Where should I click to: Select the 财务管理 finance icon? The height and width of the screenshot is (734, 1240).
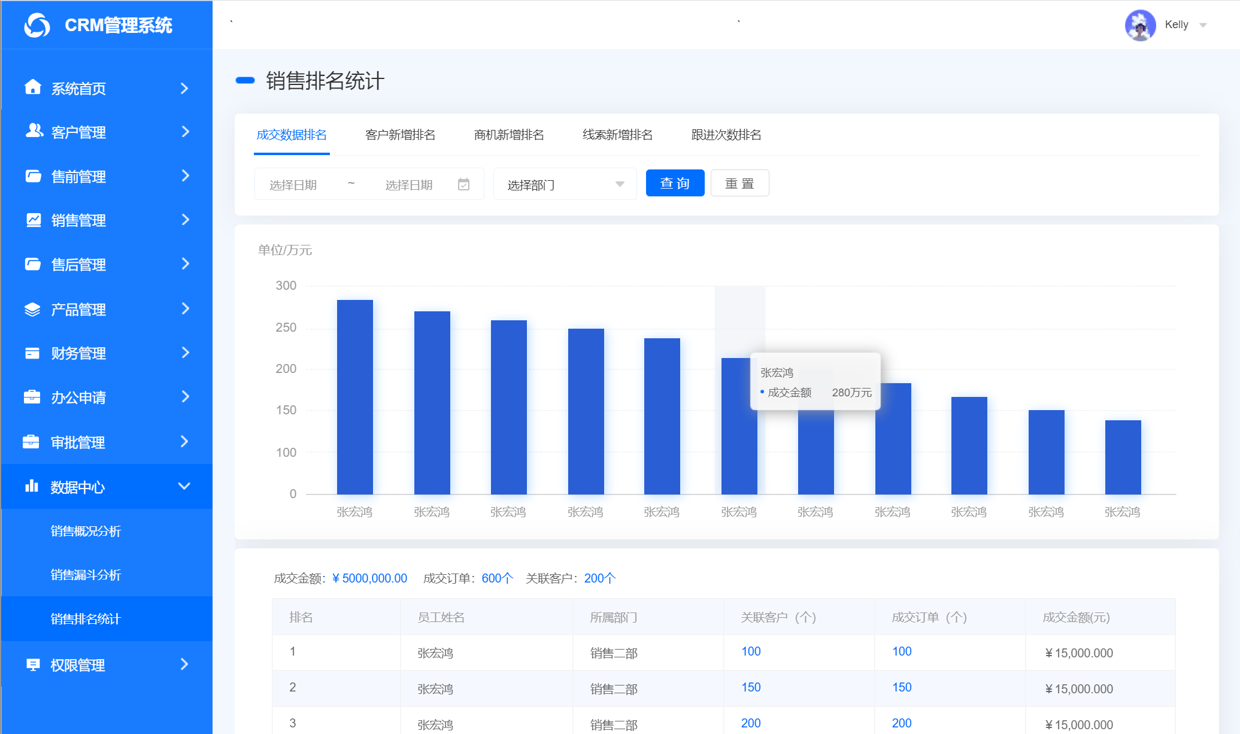click(x=33, y=353)
